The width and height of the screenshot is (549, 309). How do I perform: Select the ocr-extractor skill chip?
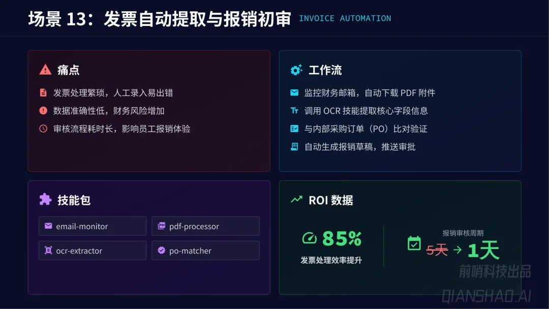[92, 251]
